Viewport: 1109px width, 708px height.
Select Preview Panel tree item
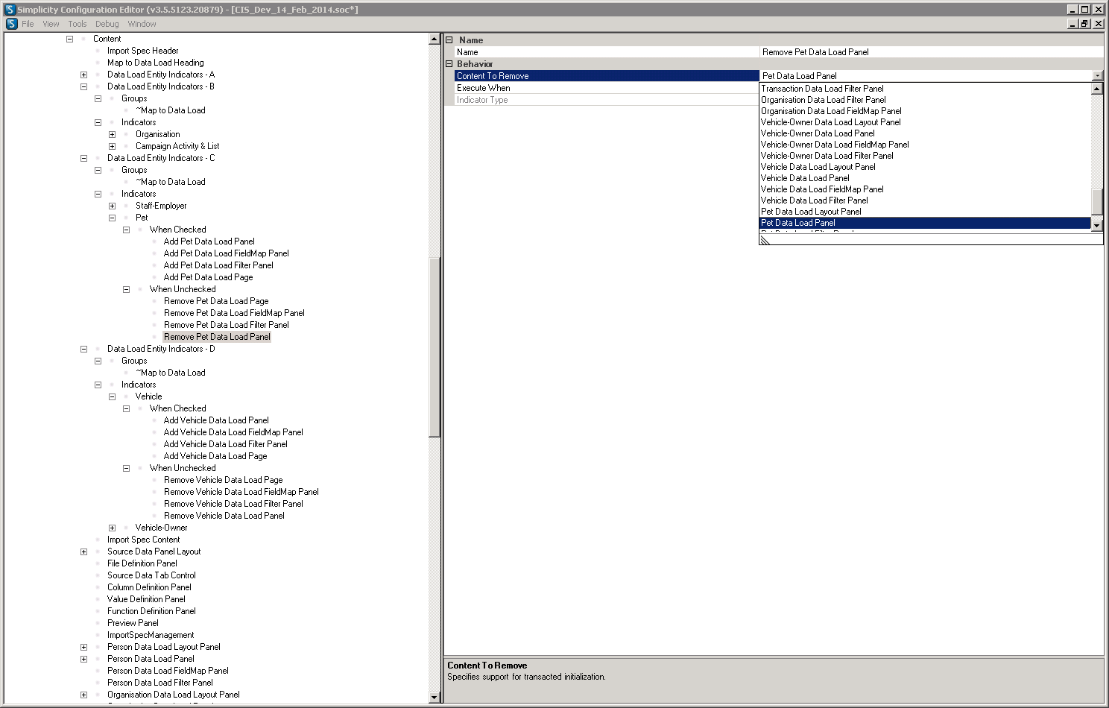click(133, 623)
